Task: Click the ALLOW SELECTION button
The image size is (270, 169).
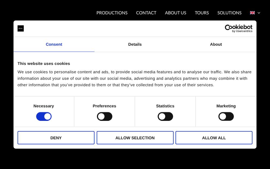Action: click(135, 138)
